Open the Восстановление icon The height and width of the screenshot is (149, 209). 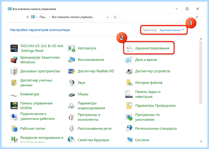71,60
